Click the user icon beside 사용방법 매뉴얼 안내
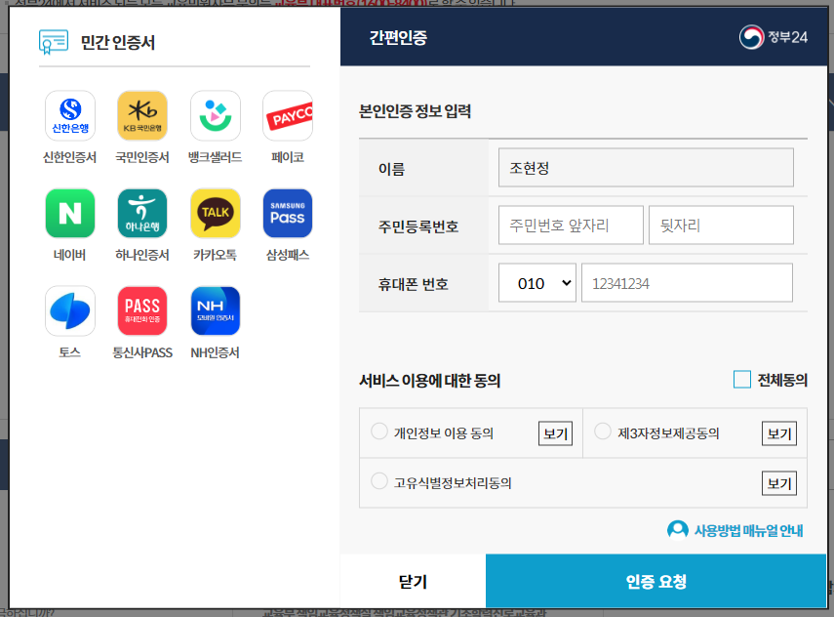This screenshot has width=834, height=617. (x=678, y=530)
